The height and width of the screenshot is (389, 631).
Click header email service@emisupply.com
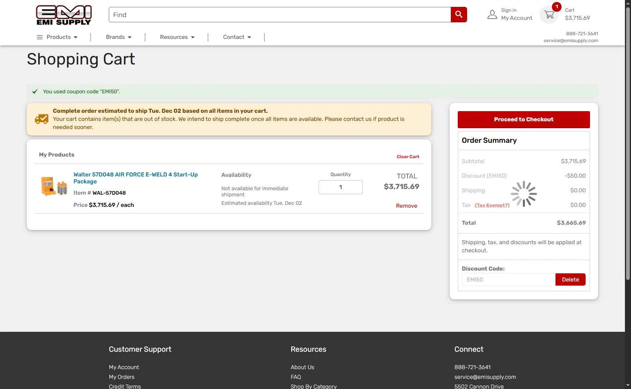[571, 41]
